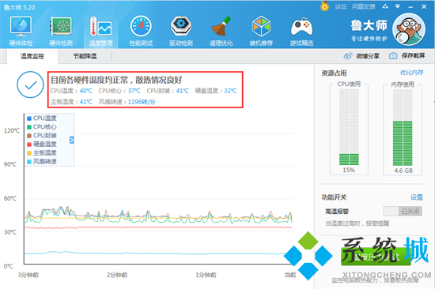Click the 鲁大师 avatar portrait
The image size is (435, 289).
pyautogui.click(x=409, y=29)
